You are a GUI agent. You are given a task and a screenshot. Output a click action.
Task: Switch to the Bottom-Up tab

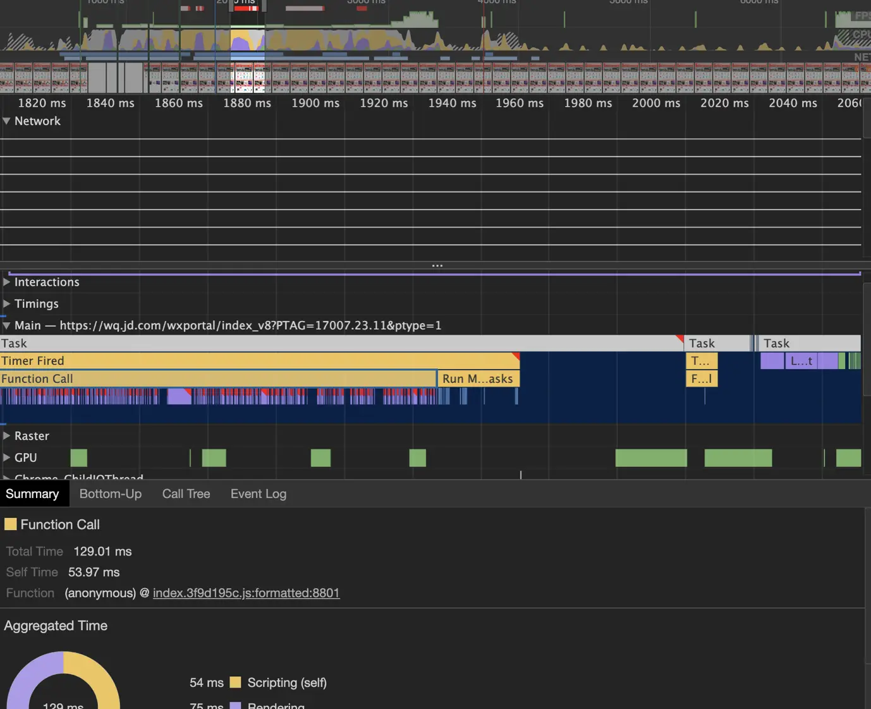tap(111, 494)
